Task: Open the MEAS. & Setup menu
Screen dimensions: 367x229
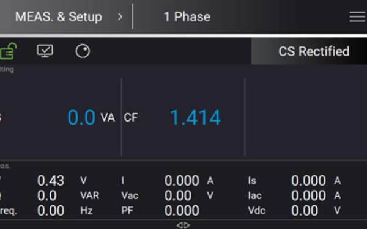Action: click(x=59, y=17)
